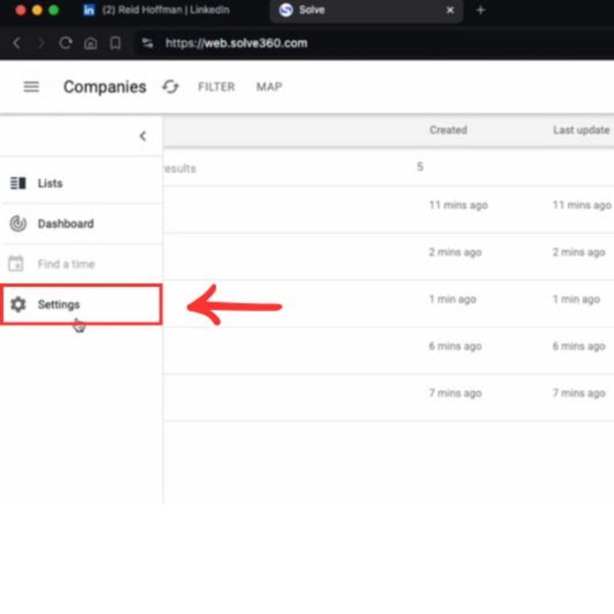Sort by the Created column header
Image resolution: width=614 pixels, height=614 pixels.
(448, 130)
